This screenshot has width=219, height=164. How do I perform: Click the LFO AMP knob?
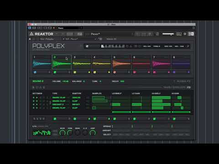93,133
